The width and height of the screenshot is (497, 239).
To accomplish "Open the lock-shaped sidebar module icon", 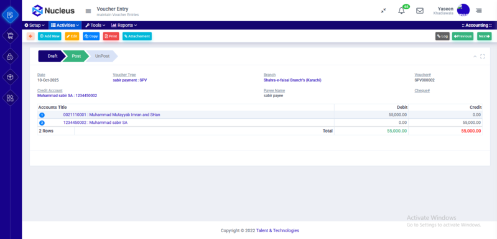I will coord(10,57).
